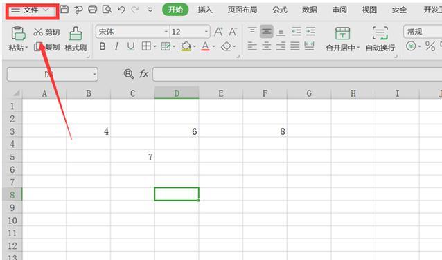
Task: Toggle bold formatting B
Action: point(103,46)
